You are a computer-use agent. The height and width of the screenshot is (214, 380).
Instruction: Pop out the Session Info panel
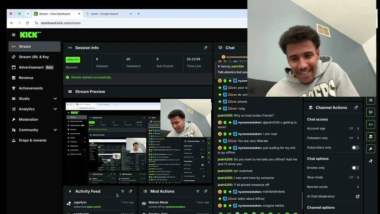[x=205, y=48]
